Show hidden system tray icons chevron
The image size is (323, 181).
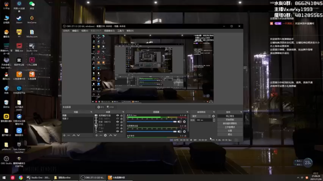click(298, 178)
